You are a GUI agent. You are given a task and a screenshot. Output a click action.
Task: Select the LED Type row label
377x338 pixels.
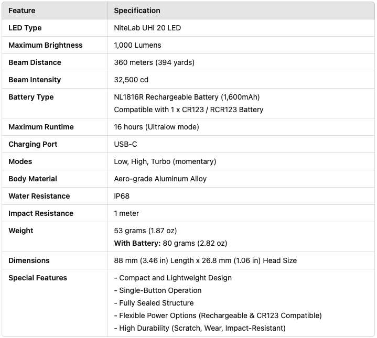click(x=25, y=28)
